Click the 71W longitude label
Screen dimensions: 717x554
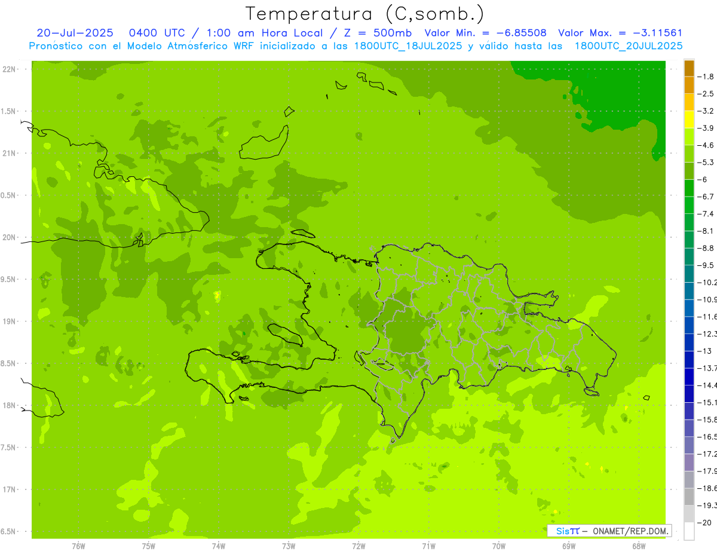(x=428, y=546)
